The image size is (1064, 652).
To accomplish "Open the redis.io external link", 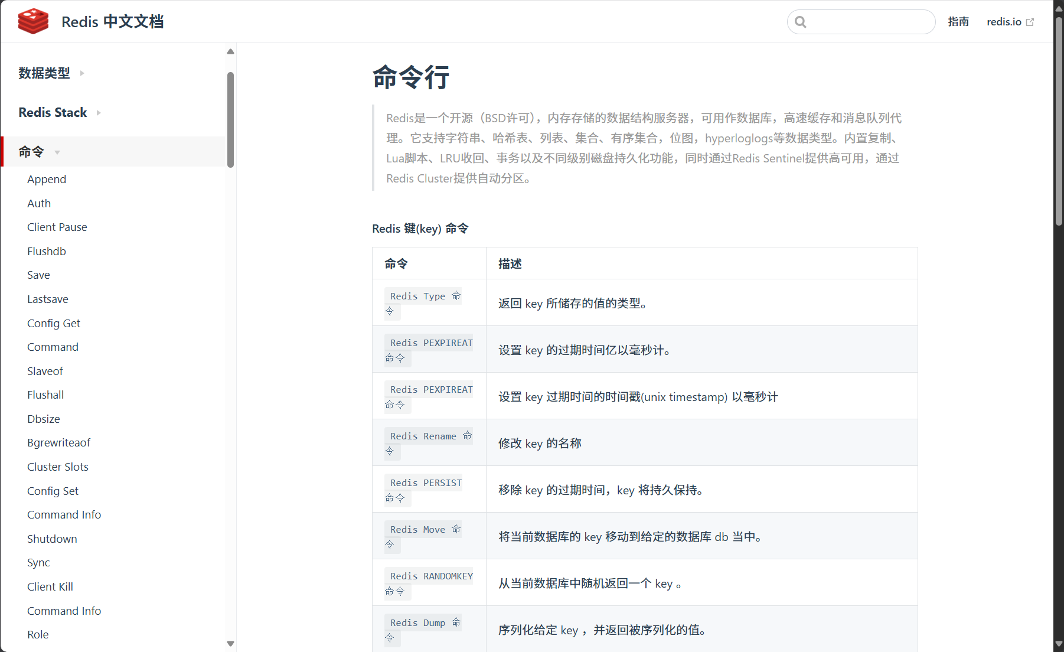I will [x=1010, y=22].
